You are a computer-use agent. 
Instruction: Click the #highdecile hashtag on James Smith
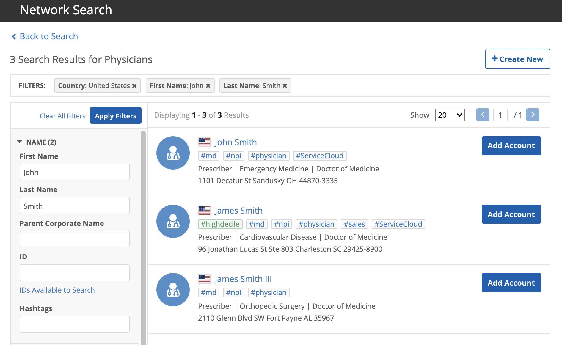[220, 224]
